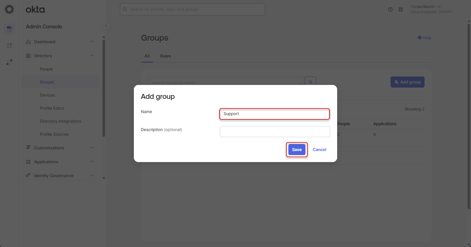Image resolution: width=471 pixels, height=247 pixels.
Task: Click the Identity Governance key icon
Action: (x=28, y=175)
